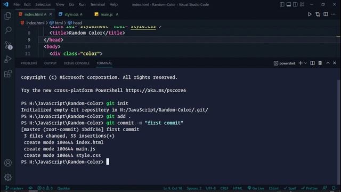Open the Edit menu

click(27, 4)
